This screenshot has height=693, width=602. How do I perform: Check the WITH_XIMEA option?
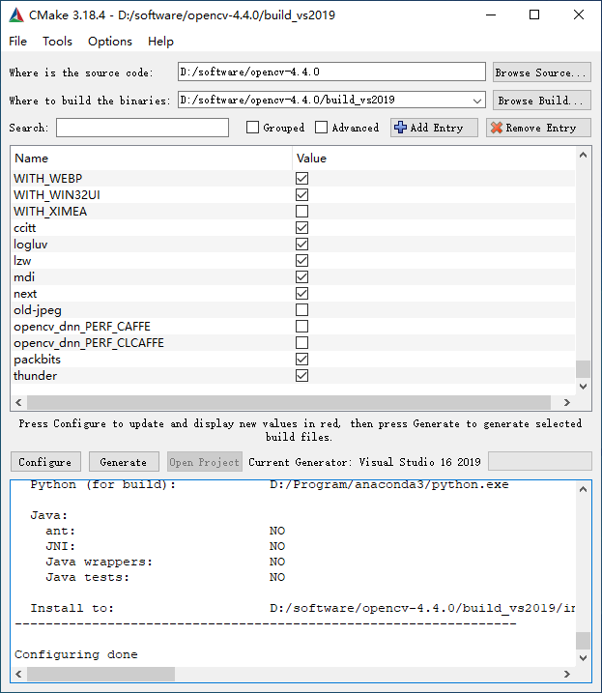(x=301, y=212)
